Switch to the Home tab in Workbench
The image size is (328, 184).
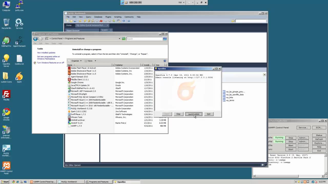(69, 25)
